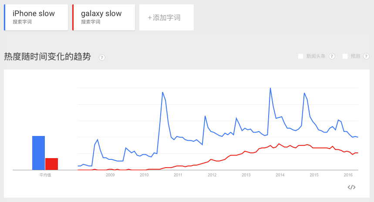The height and width of the screenshot is (202, 374).
Task: Click the red strip on galaxy slow card
Action: click(x=73, y=17)
